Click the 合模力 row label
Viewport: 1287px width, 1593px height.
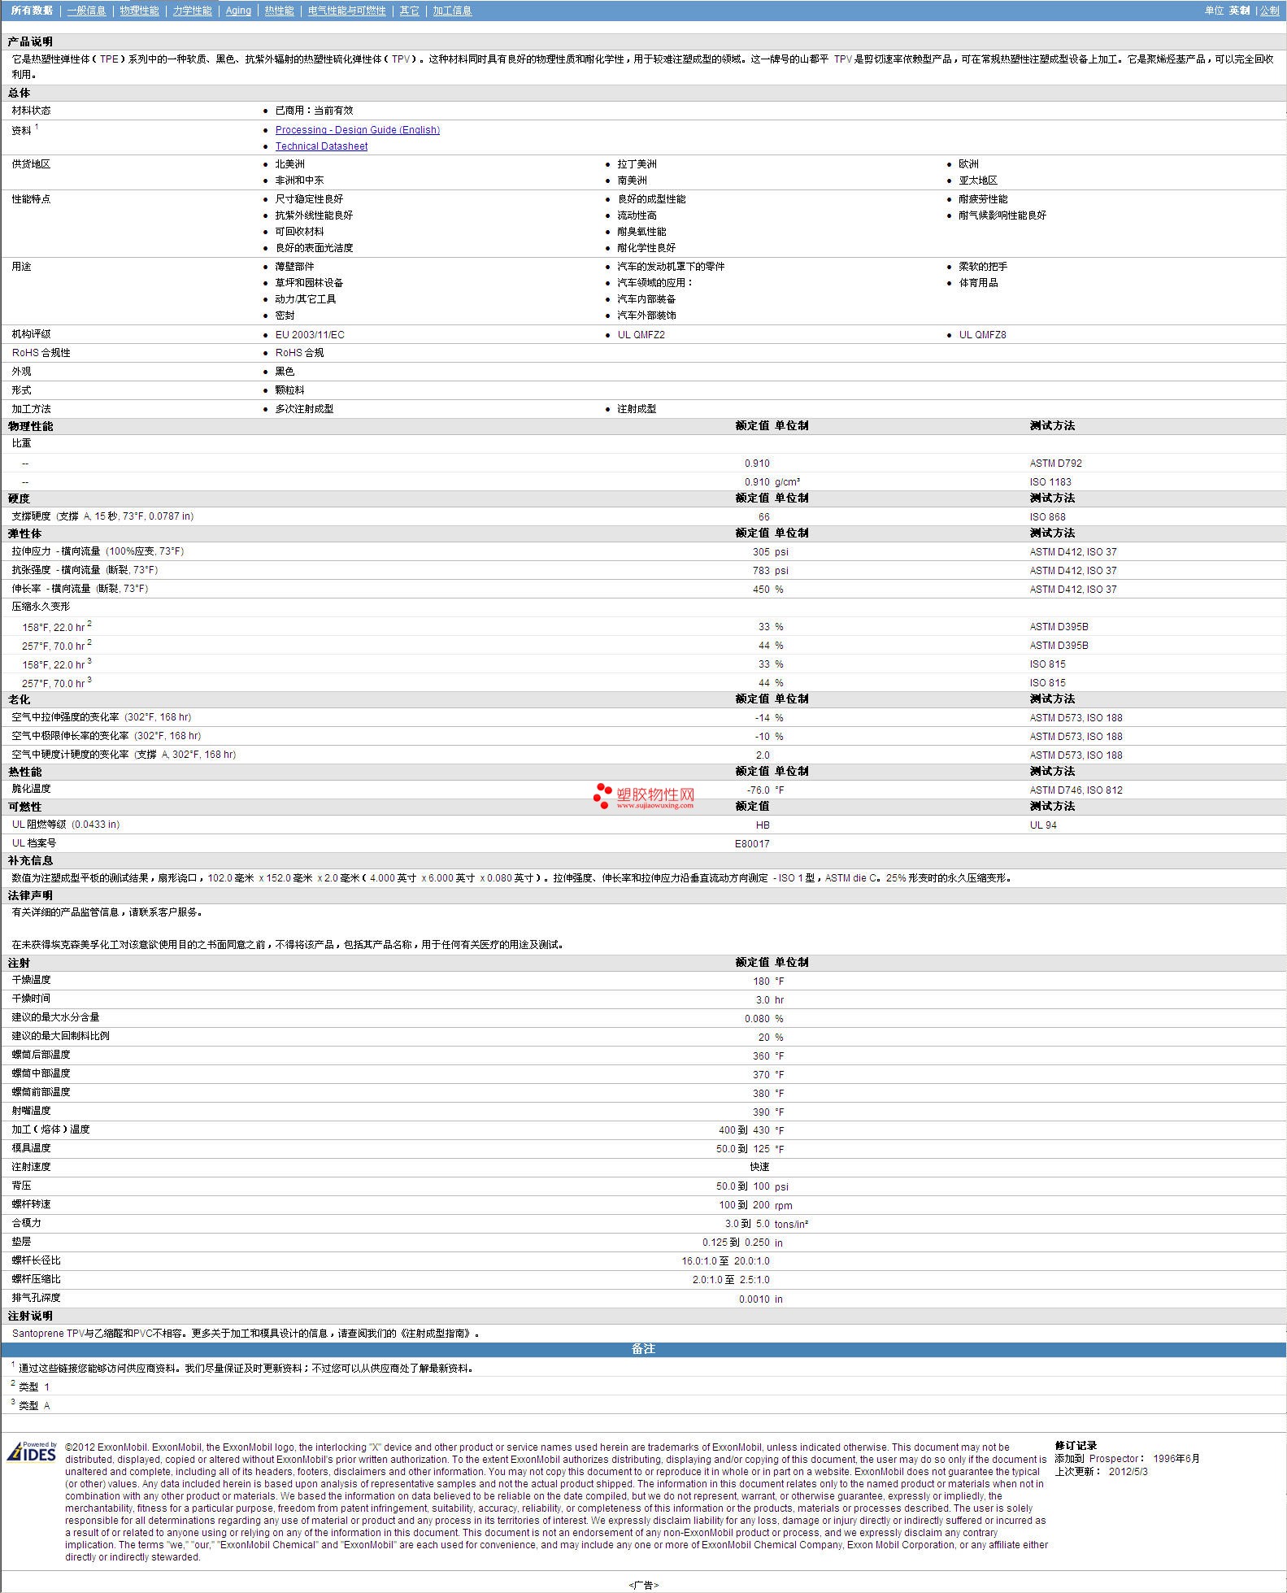click(x=26, y=1223)
